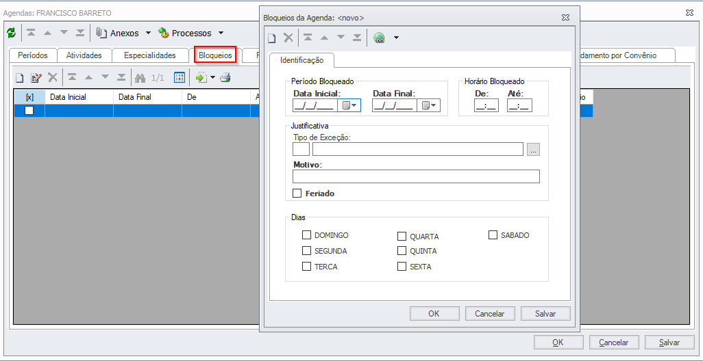Viewport: 703px width, 361px height.
Task: Click the Motivo text field
Action: click(416, 176)
